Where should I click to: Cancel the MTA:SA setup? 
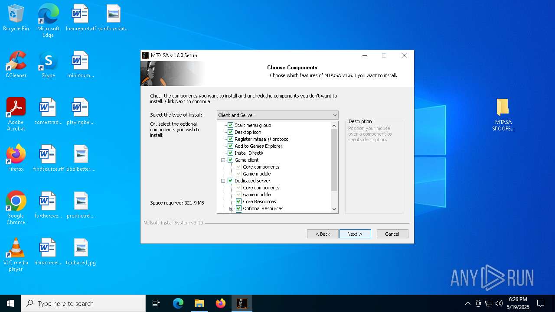click(392, 234)
